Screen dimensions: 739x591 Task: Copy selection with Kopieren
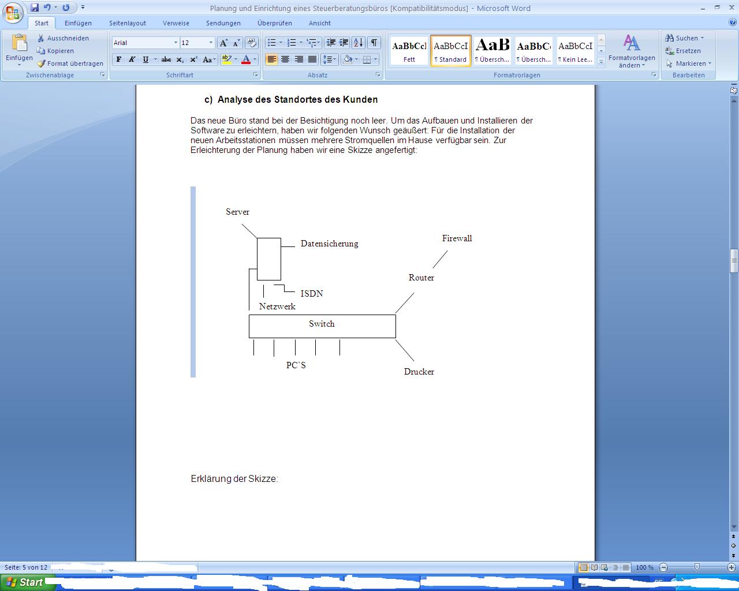coord(55,51)
